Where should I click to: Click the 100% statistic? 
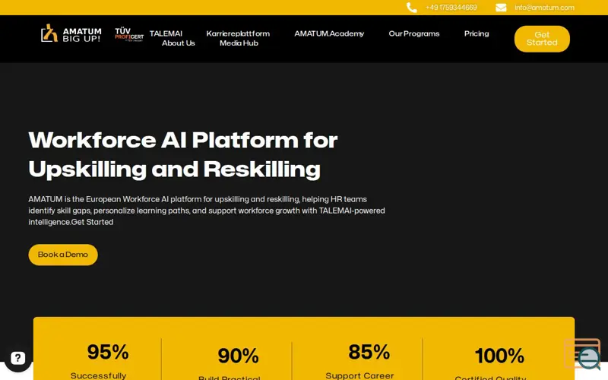499,356
